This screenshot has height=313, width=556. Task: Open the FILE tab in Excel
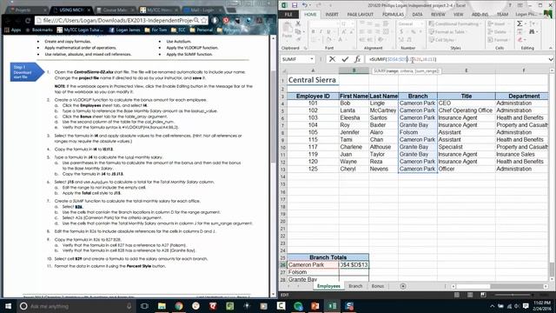(288, 14)
